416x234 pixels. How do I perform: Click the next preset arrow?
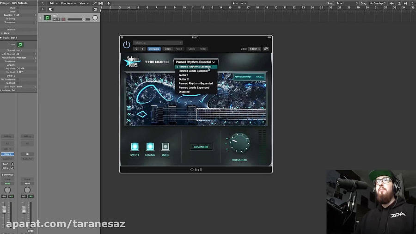click(142, 49)
